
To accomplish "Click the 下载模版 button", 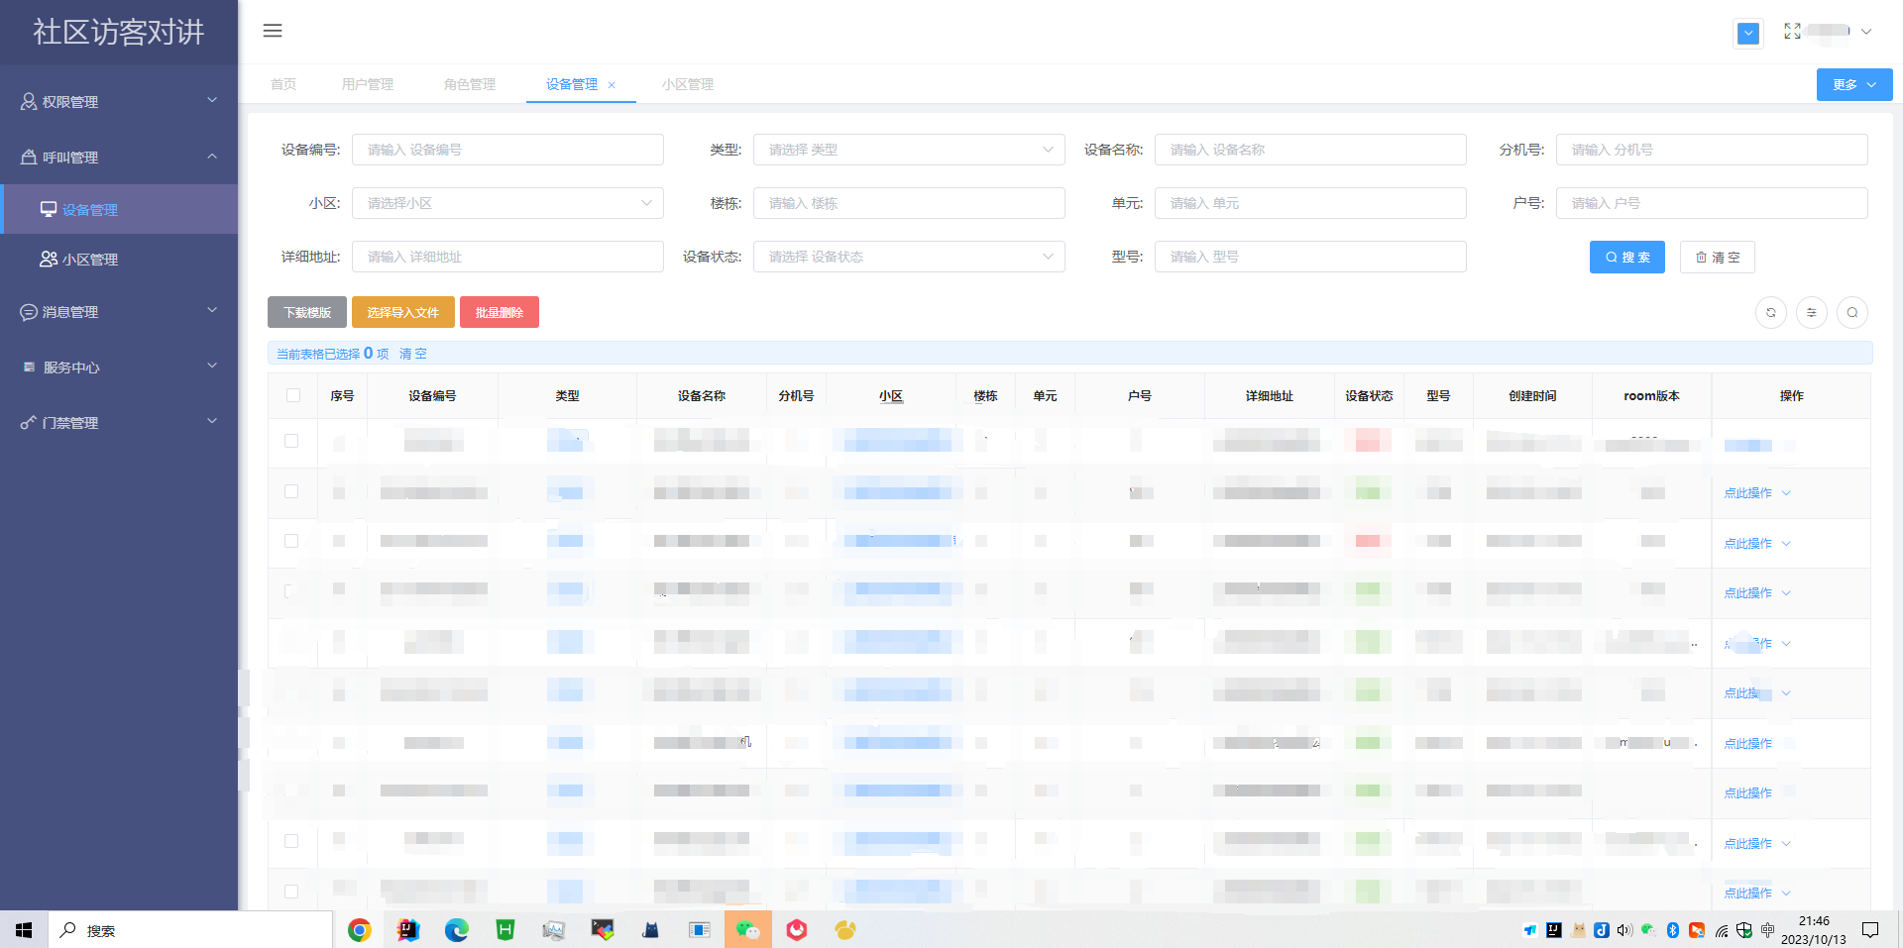I will [307, 312].
